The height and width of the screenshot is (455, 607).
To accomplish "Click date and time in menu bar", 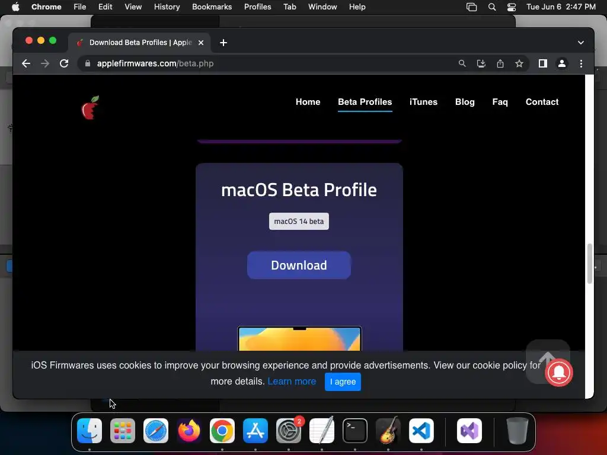I will (561, 7).
